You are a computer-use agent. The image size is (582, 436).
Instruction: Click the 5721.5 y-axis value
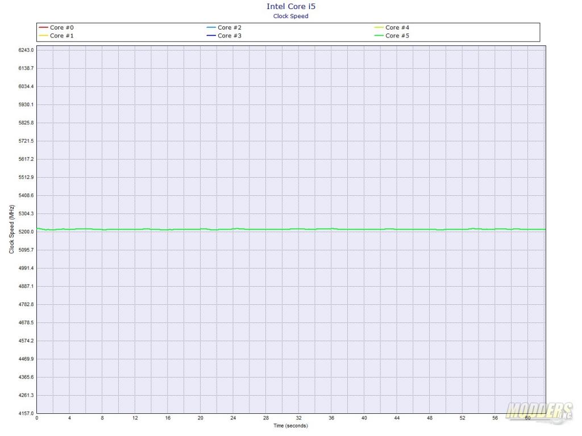click(x=26, y=141)
